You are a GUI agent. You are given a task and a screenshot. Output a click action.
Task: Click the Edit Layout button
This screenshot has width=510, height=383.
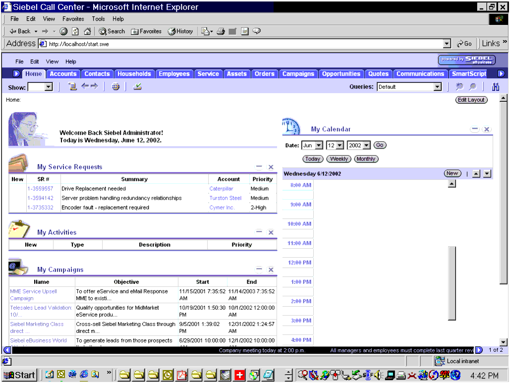471,100
